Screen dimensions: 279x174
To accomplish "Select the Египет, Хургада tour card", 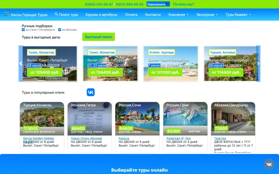I will tap(171, 64).
